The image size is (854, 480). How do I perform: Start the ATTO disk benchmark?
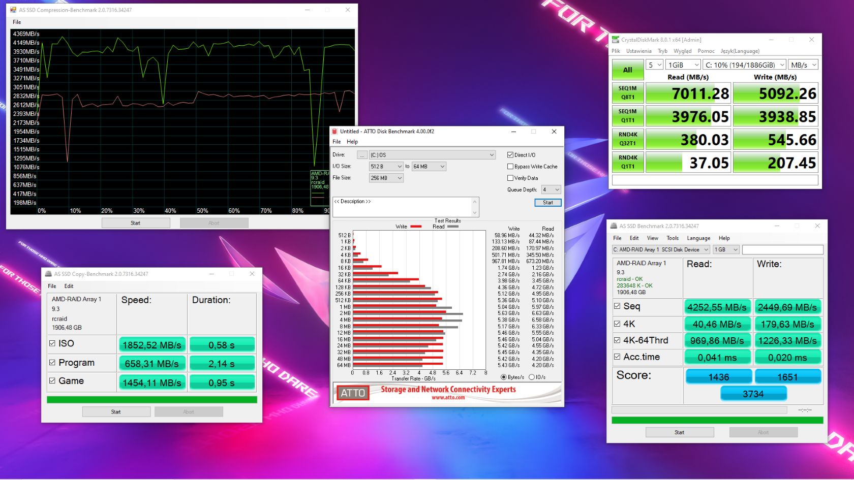coord(547,202)
